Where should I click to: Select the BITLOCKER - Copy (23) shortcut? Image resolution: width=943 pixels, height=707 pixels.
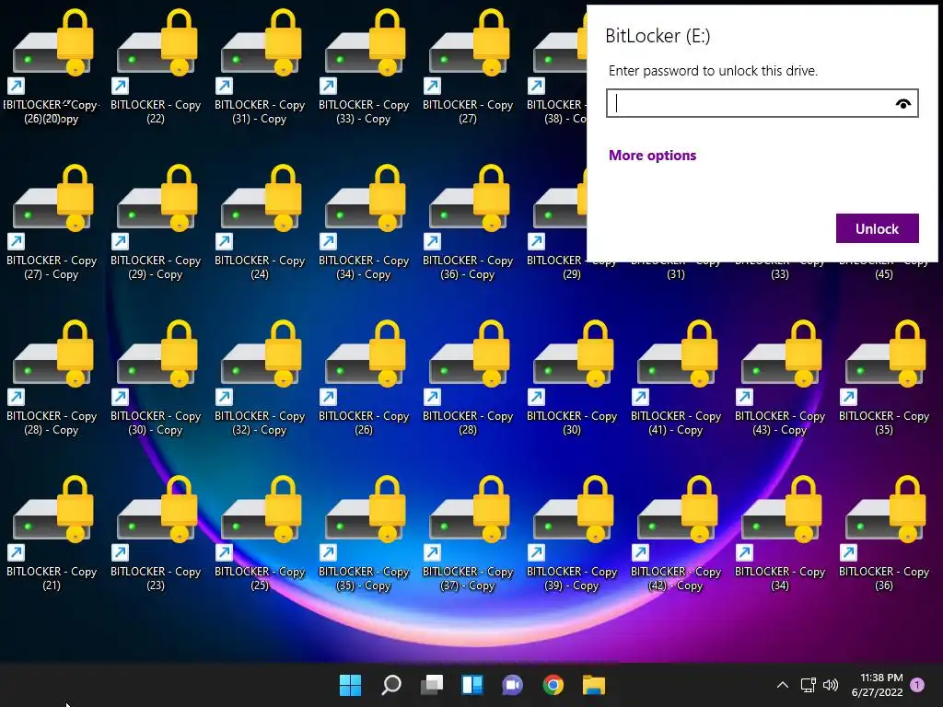tap(155, 533)
